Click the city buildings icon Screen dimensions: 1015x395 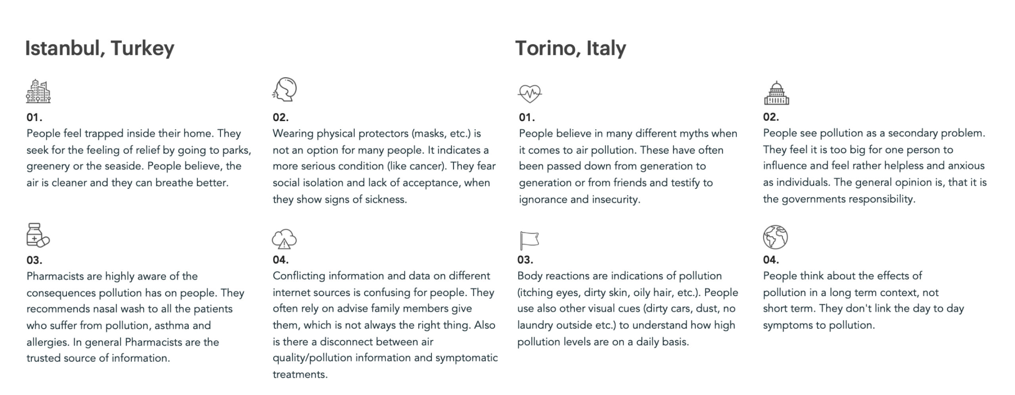(38, 91)
